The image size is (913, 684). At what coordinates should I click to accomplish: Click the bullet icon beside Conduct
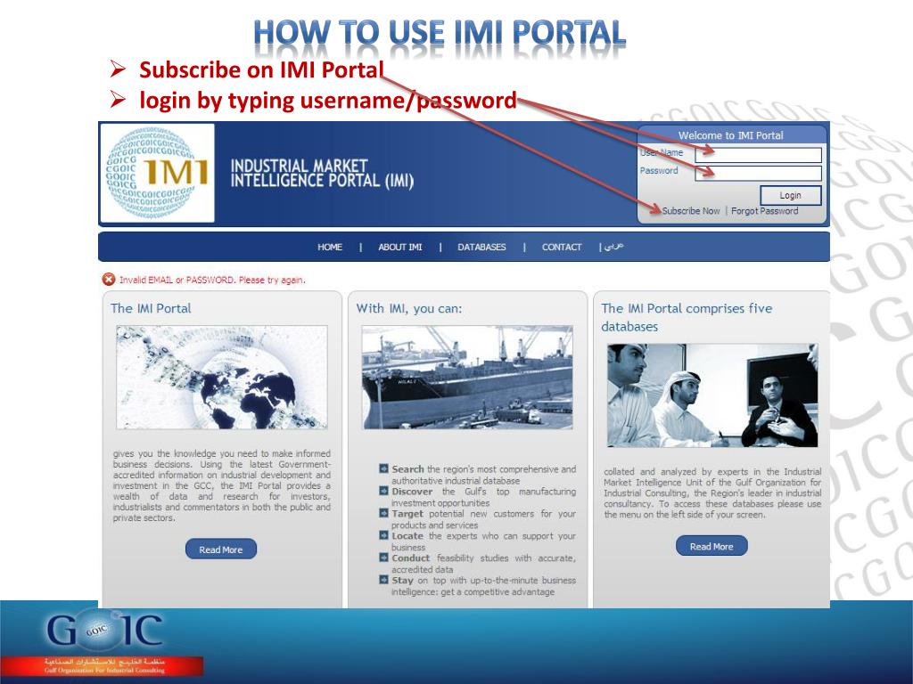pos(383,558)
